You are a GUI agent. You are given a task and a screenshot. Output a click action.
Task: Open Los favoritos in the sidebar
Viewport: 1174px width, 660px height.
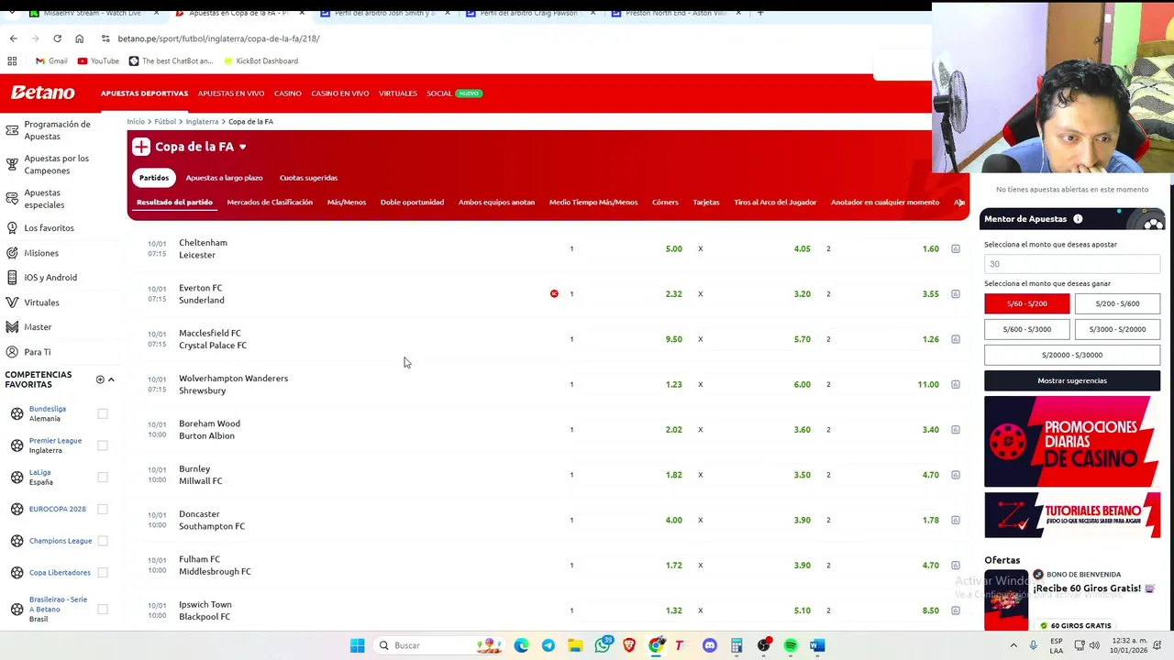[49, 227]
